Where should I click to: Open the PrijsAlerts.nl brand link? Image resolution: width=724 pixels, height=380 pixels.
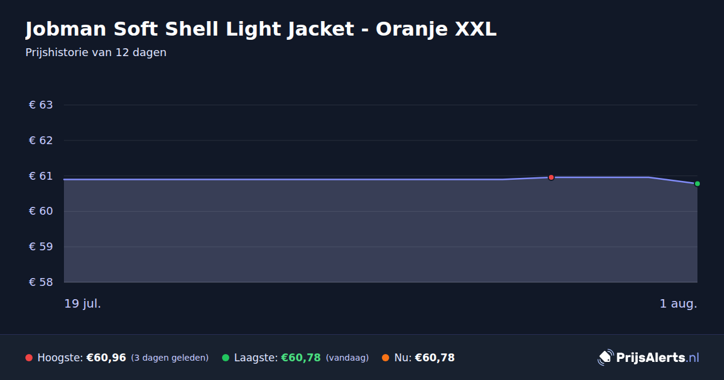tap(649, 358)
